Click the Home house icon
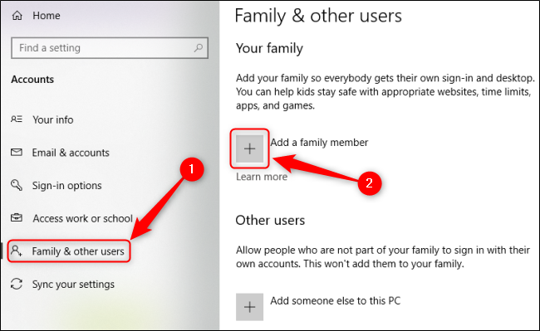 [x=17, y=16]
